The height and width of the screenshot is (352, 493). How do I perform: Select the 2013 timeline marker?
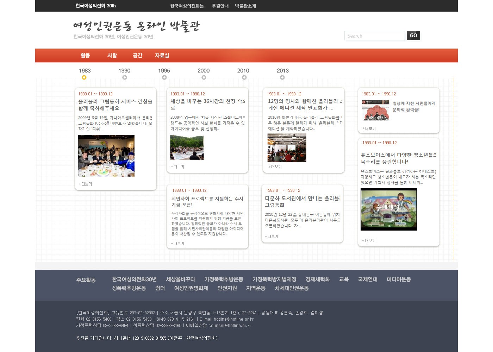[x=283, y=77]
